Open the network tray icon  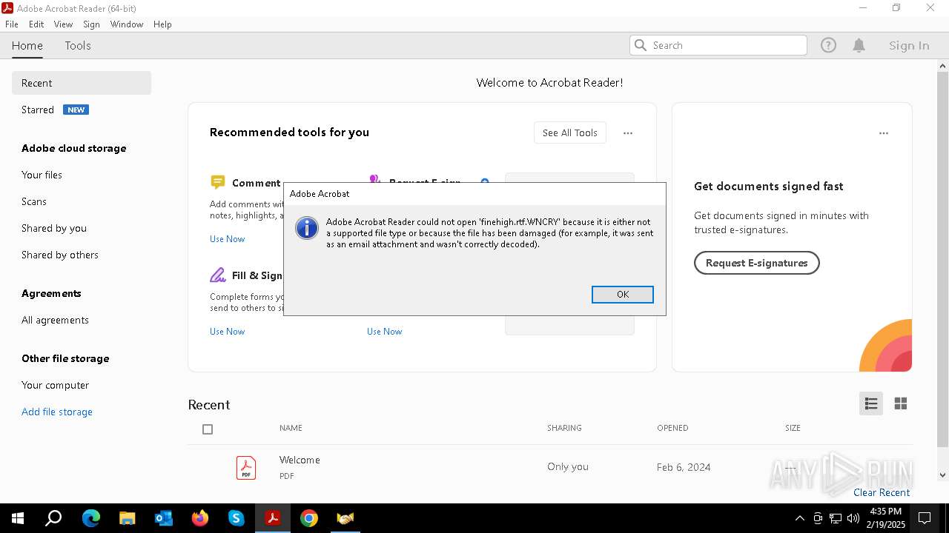[x=836, y=518]
